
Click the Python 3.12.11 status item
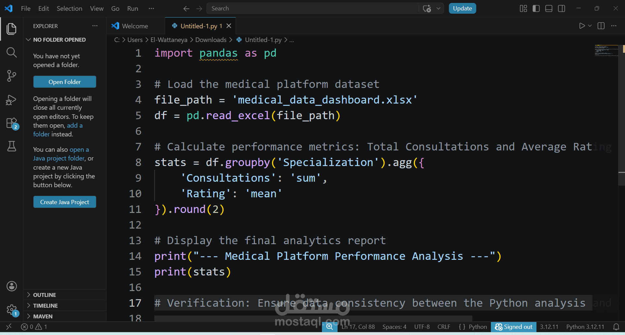coord(585,327)
